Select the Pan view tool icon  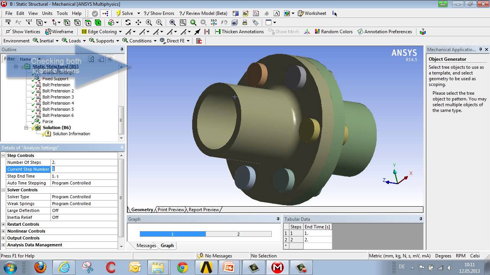[138, 23]
